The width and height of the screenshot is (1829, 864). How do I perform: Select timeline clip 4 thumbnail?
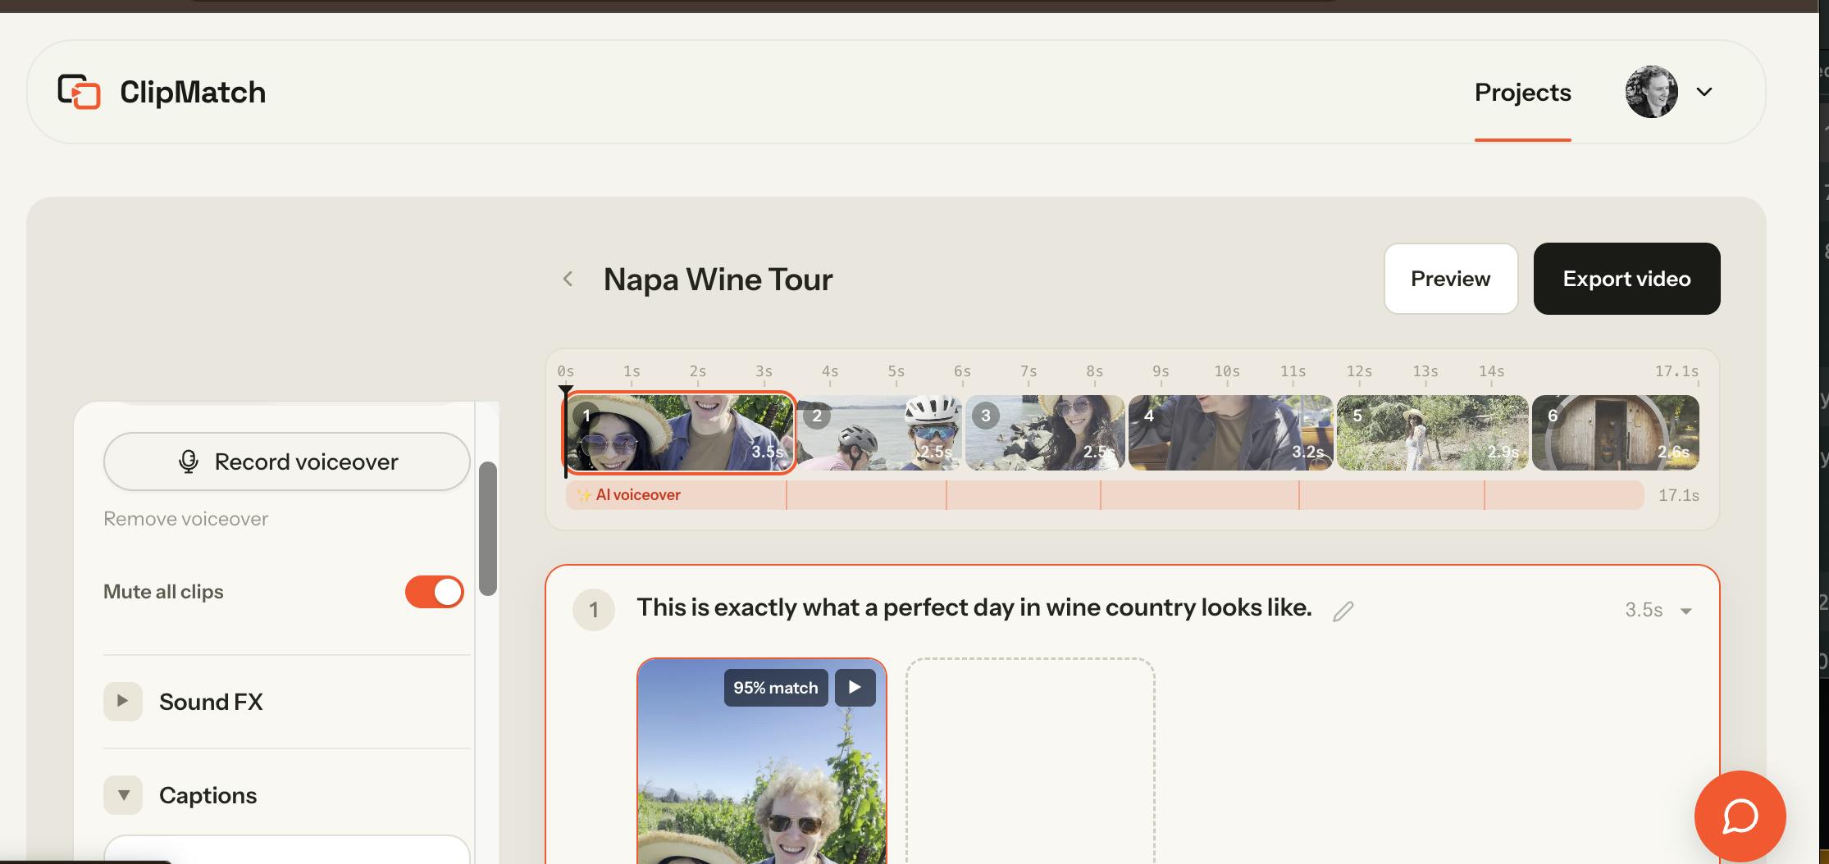point(1230,433)
